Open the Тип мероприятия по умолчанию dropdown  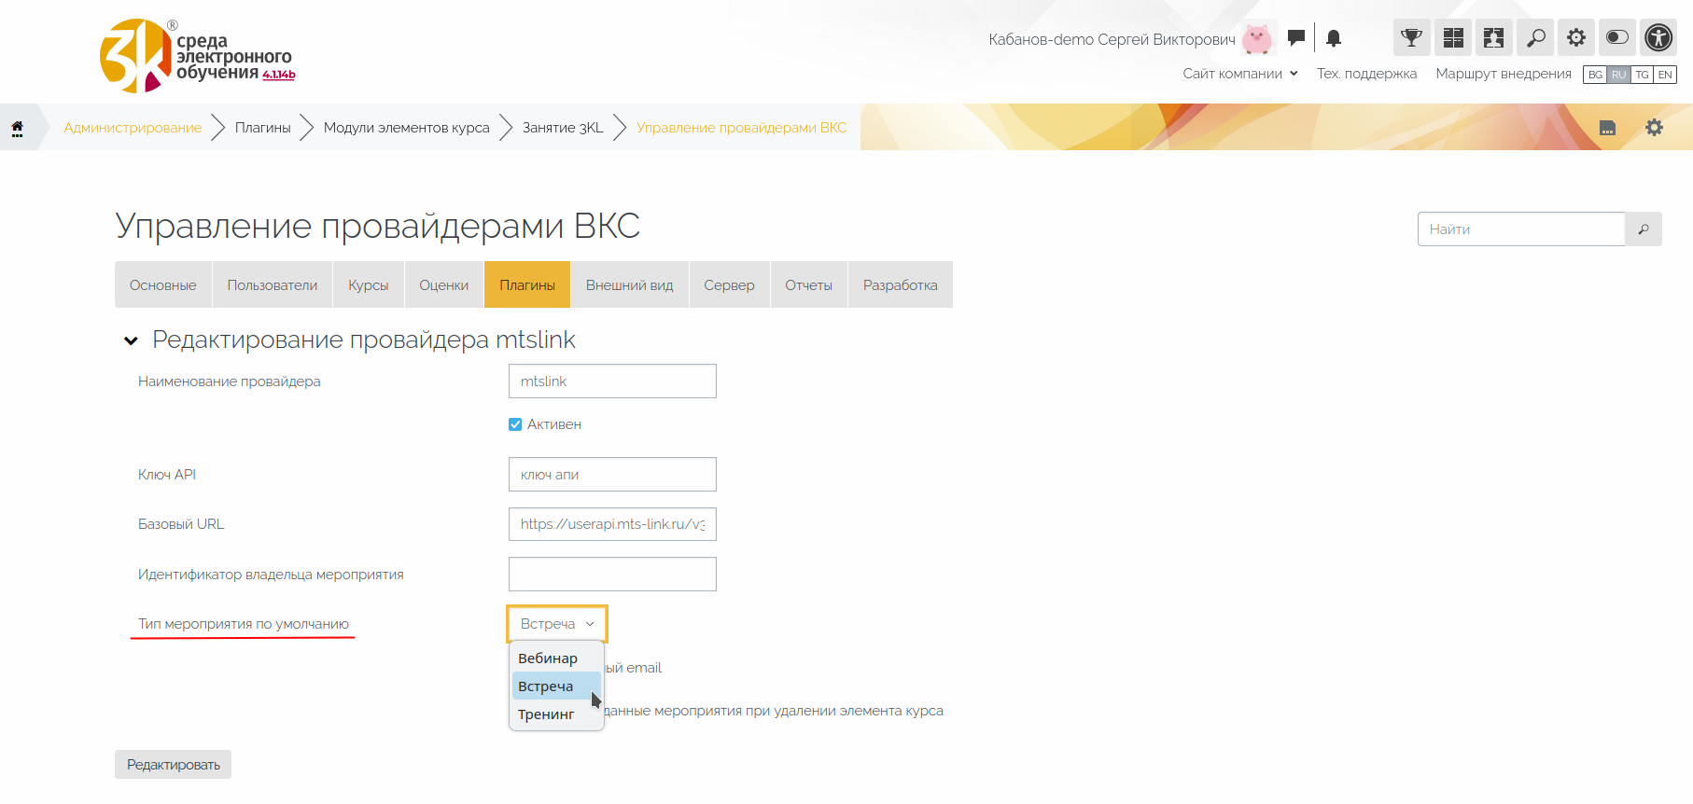click(556, 624)
